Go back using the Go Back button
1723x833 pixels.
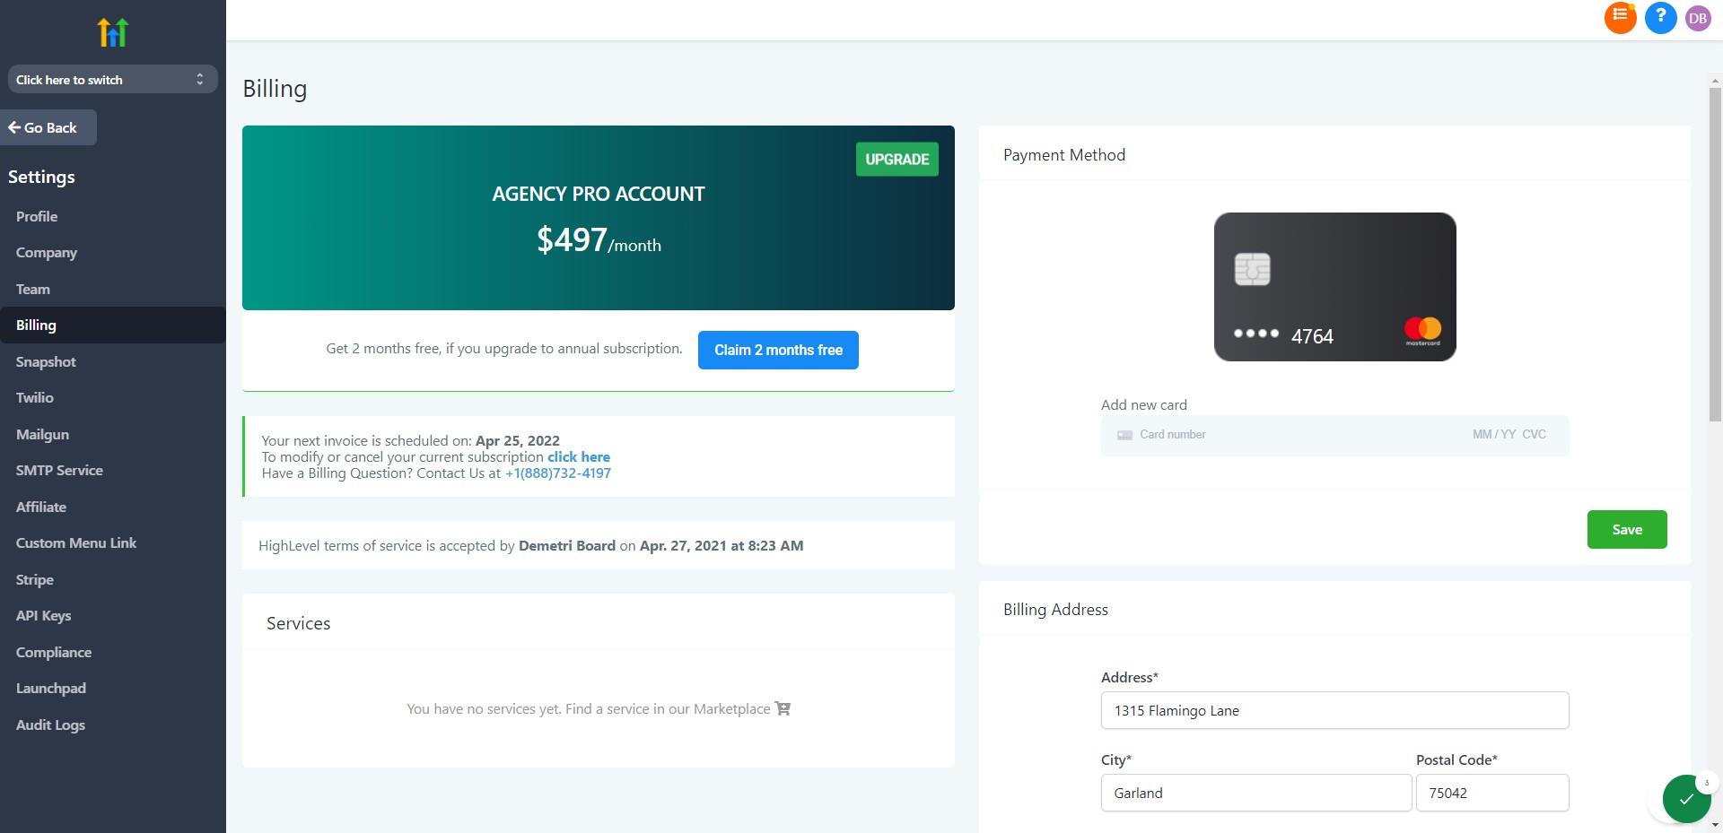point(48,127)
